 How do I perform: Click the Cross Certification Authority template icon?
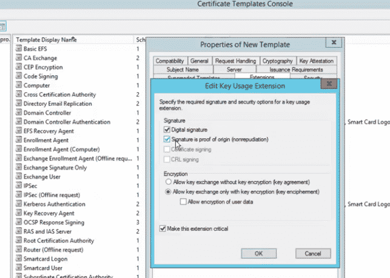click(x=19, y=94)
